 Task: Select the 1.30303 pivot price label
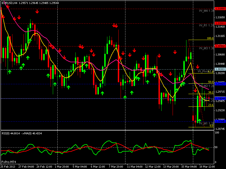(220, 69)
